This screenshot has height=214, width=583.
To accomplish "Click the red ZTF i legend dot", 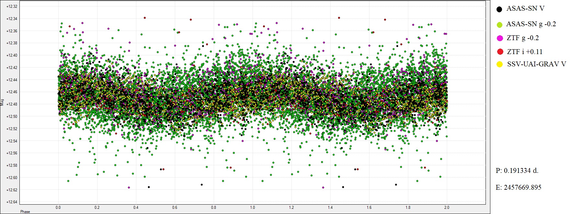I will point(500,52).
